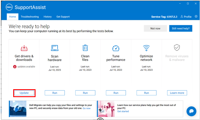This screenshot has width=200, height=120.
Task: Click the Still need help? button
Action: [x=181, y=28]
